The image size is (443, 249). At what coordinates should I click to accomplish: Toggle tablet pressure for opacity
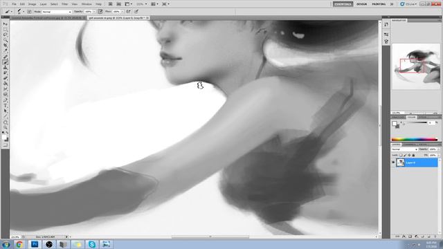click(x=100, y=12)
